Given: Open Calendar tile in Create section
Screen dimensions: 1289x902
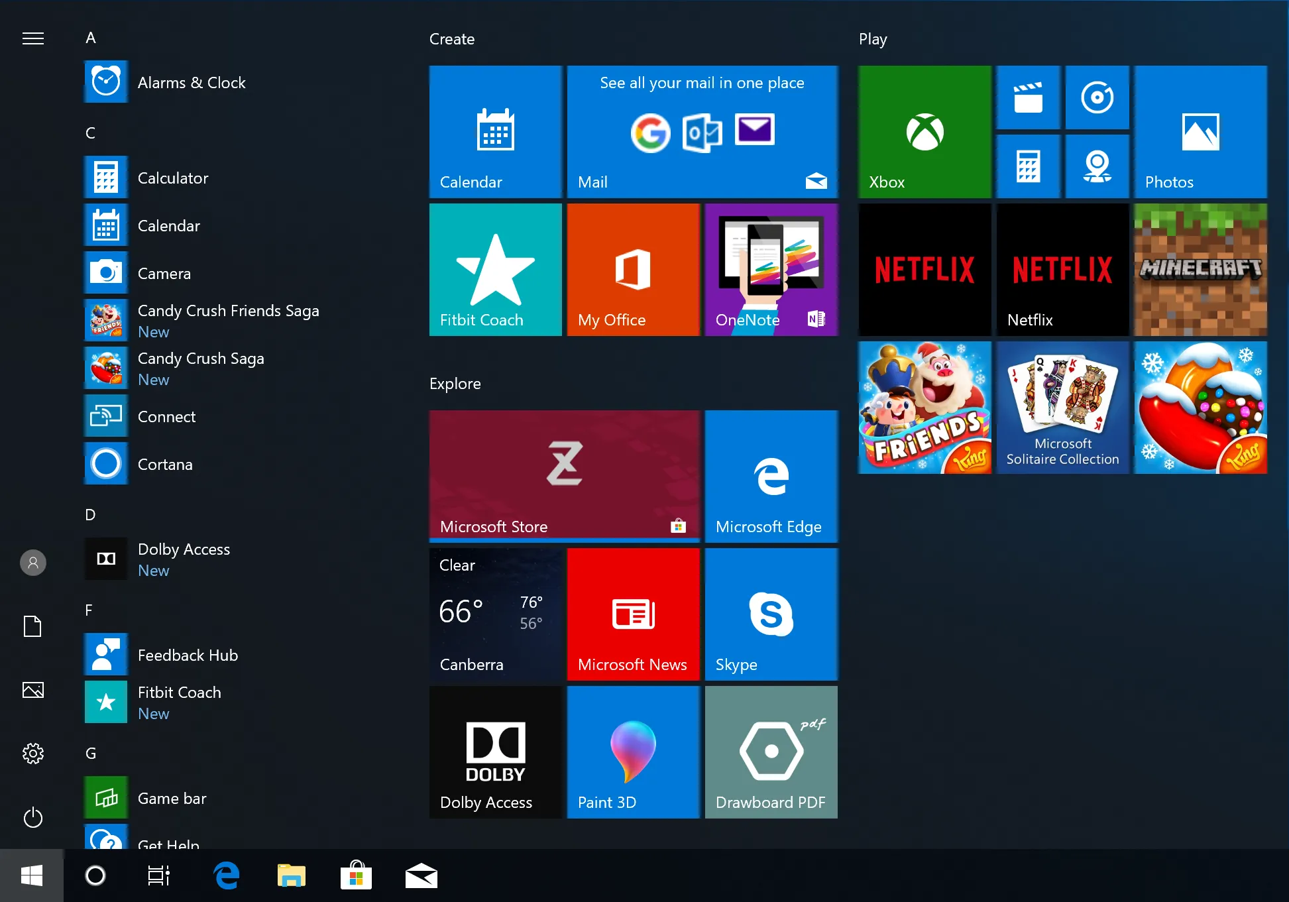Looking at the screenshot, I should pos(494,129).
